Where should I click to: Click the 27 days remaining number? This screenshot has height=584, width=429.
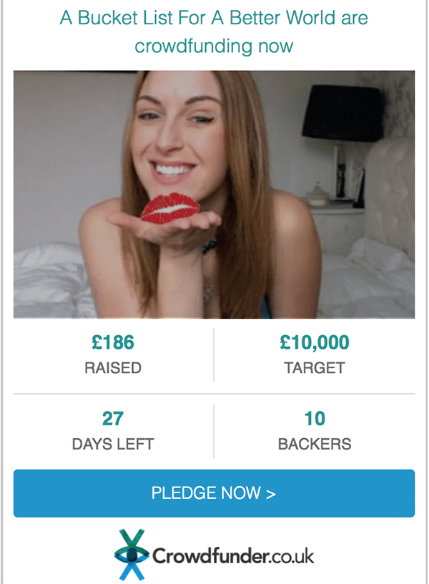coord(113,418)
